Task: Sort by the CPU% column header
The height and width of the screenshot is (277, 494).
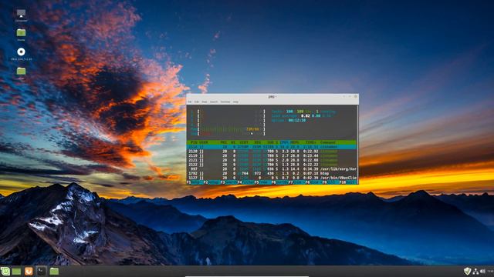Action: pyautogui.click(x=284, y=142)
